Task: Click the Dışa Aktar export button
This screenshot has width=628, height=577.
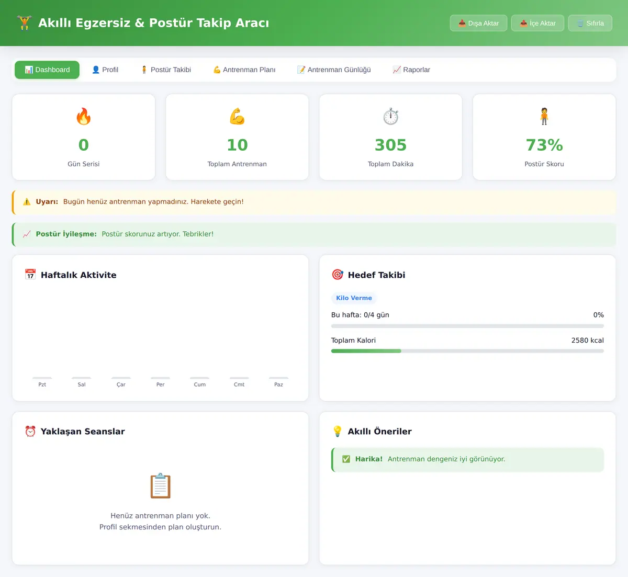Action: [x=478, y=23]
